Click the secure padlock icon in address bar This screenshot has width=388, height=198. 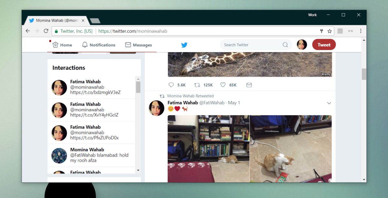[x=56, y=31]
